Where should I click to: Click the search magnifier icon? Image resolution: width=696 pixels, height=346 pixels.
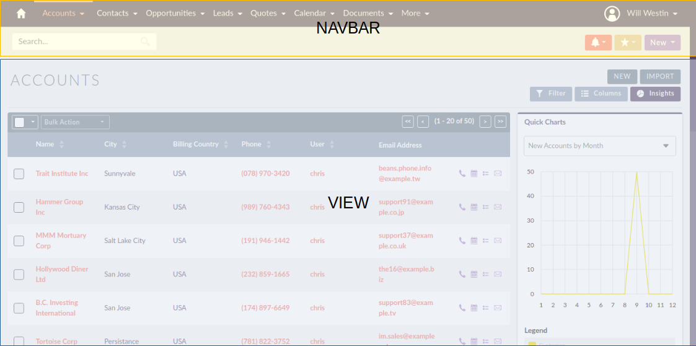144,42
